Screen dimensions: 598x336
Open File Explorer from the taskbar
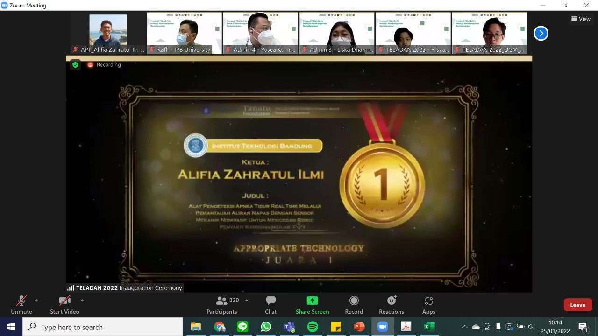(196, 327)
